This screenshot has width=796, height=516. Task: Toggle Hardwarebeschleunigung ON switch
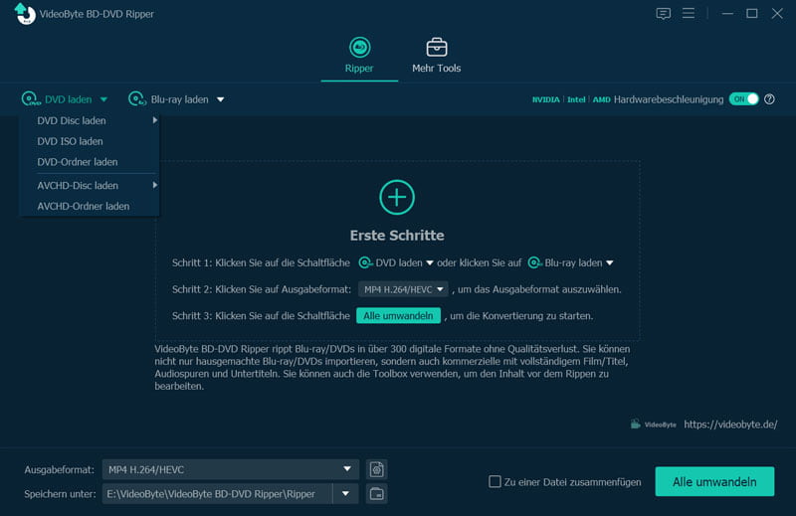[x=743, y=99]
